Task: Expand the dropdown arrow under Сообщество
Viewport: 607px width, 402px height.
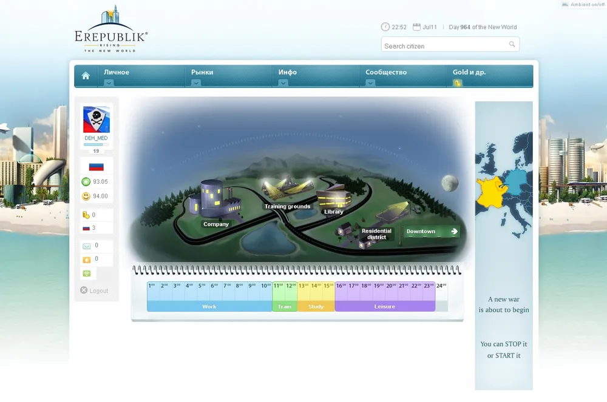Action: point(370,82)
